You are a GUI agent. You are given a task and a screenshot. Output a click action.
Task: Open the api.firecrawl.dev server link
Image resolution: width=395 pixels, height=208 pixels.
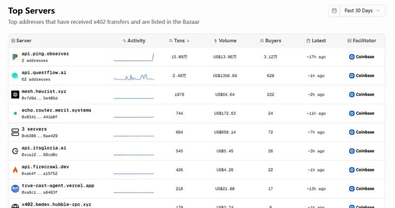(45, 167)
